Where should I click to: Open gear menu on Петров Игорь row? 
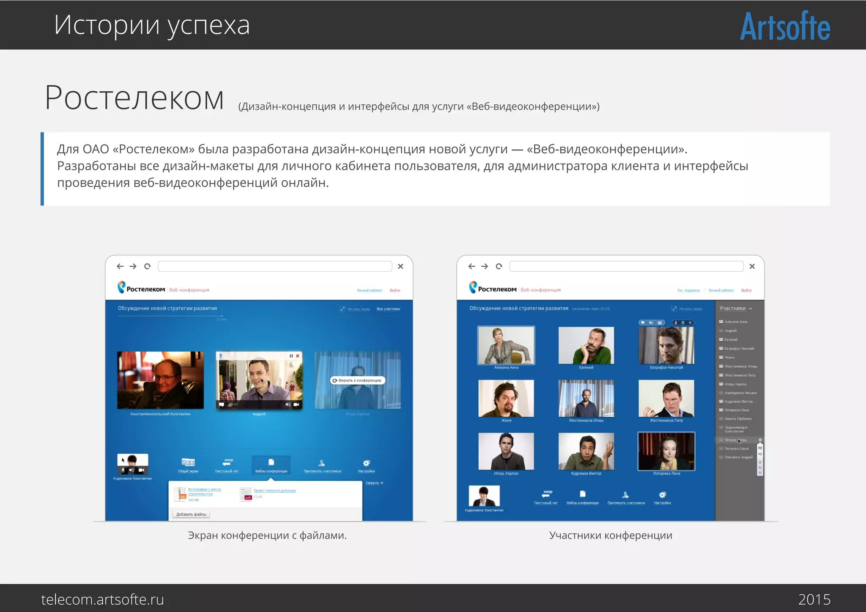point(760,440)
